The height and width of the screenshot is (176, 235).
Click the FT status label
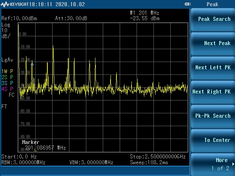4,107
